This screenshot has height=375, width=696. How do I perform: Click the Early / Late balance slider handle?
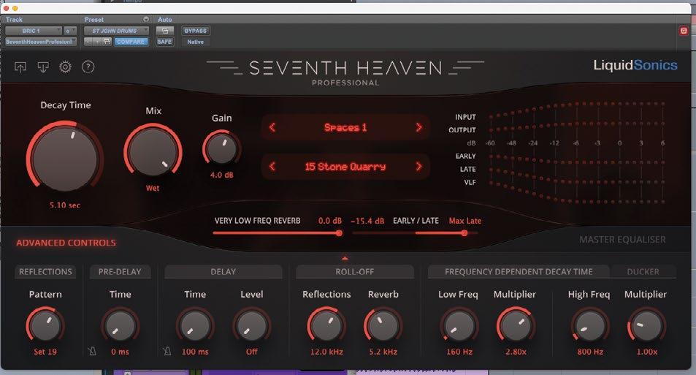pos(464,232)
